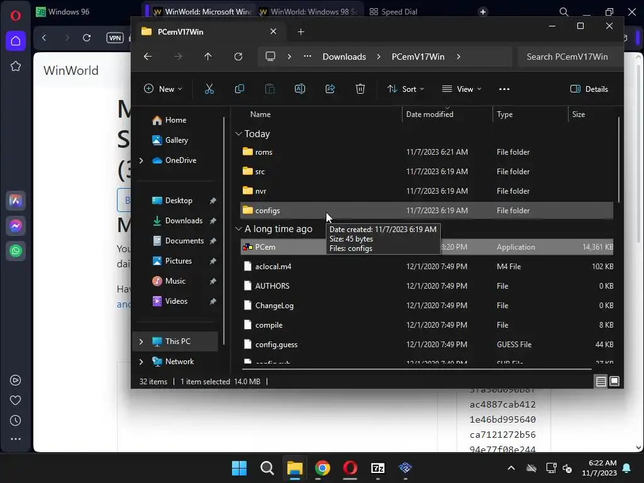Image resolution: width=644 pixels, height=483 pixels.
Task: Select the roms folder
Action: tap(427, 152)
